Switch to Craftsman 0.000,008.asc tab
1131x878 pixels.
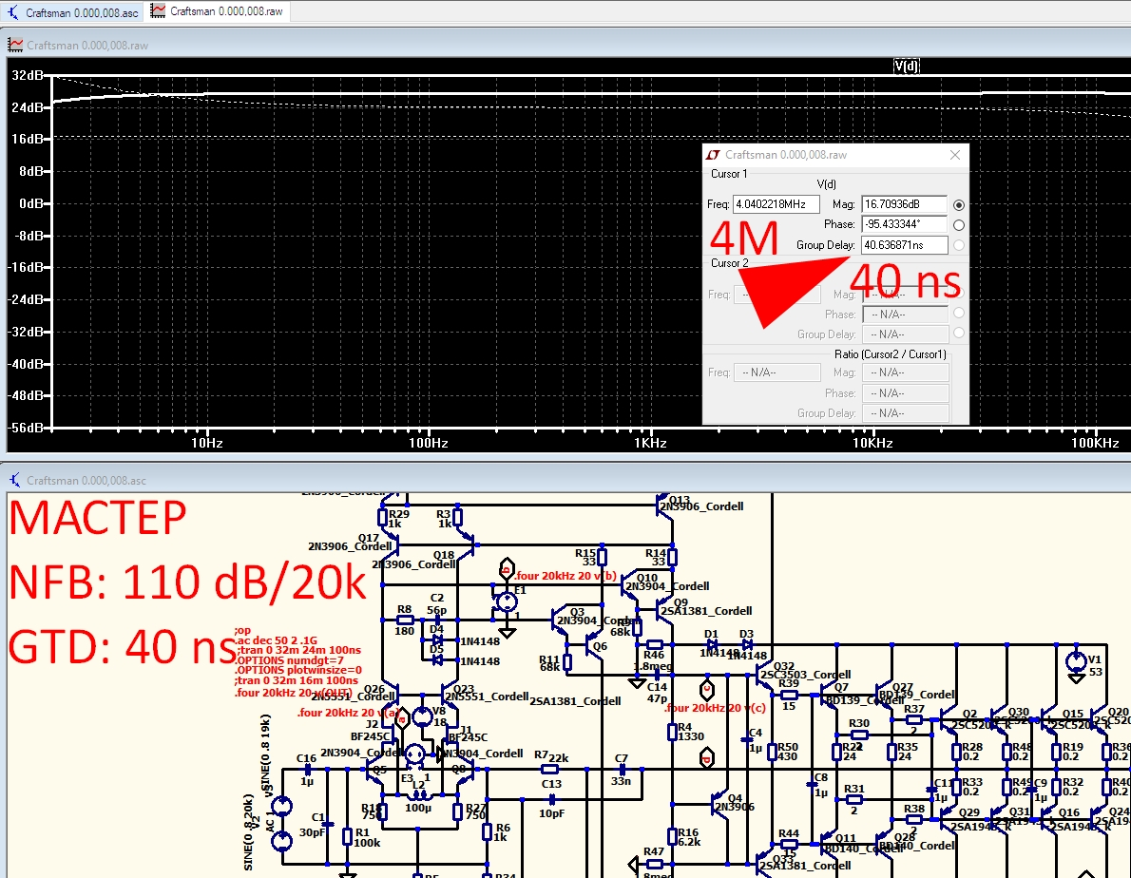[73, 12]
